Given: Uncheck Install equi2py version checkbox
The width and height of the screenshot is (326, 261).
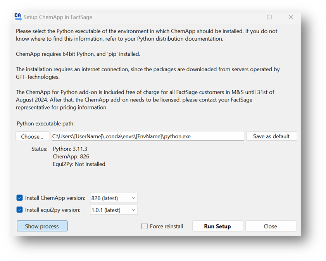Looking at the screenshot, I should (x=19, y=210).
